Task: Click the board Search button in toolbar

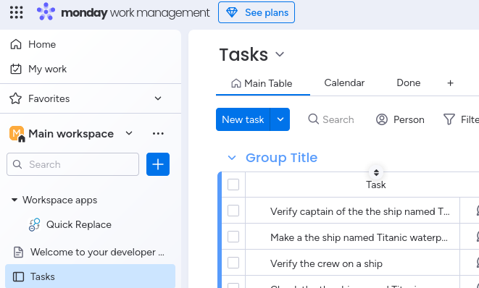Action: (331, 119)
